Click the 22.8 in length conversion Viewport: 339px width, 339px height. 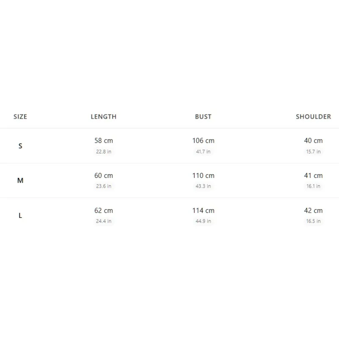click(103, 152)
